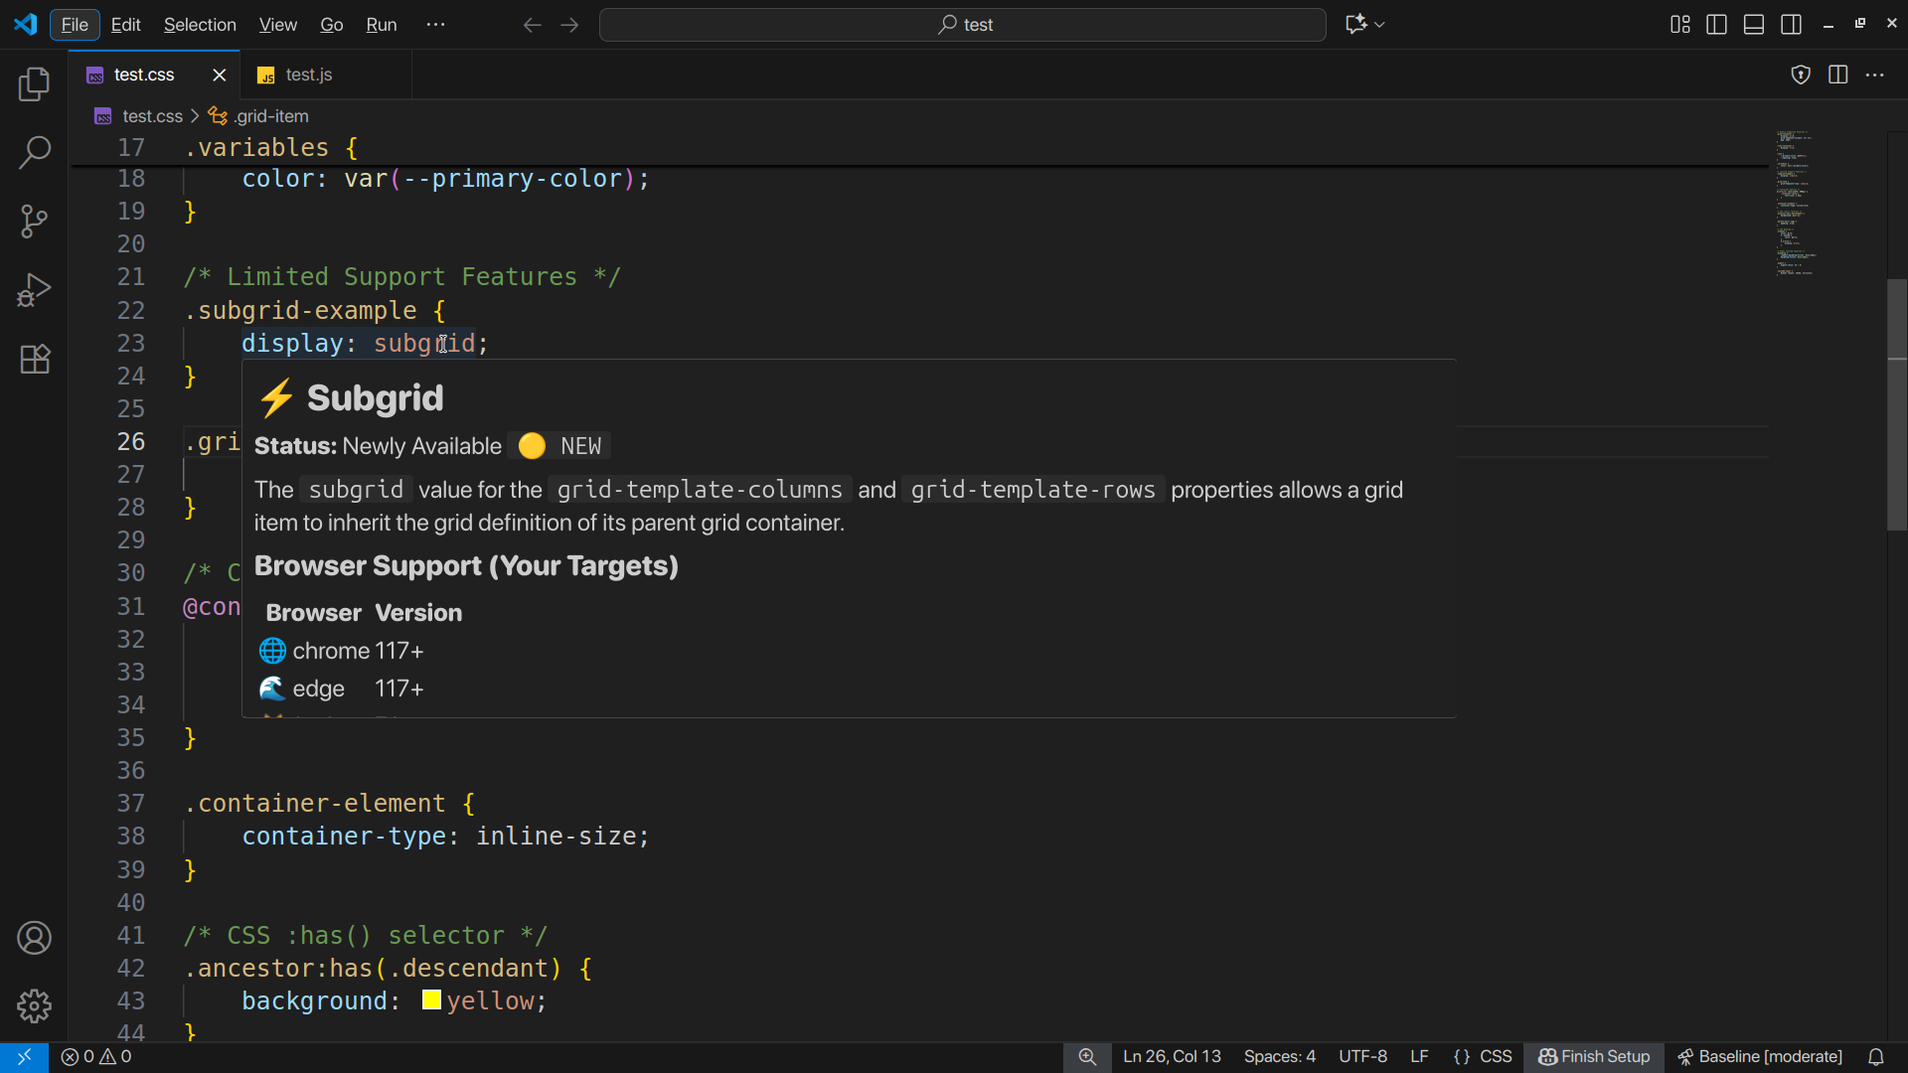This screenshot has height=1073, width=1908.
Task: Click the Accounts icon
Action: [x=34, y=937]
